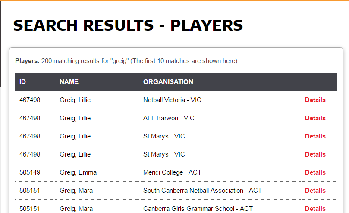Image resolution: width=349 pixels, height=213 pixels.
Task: Open Details for Netball Victoria - VIC row
Action: 315,100
